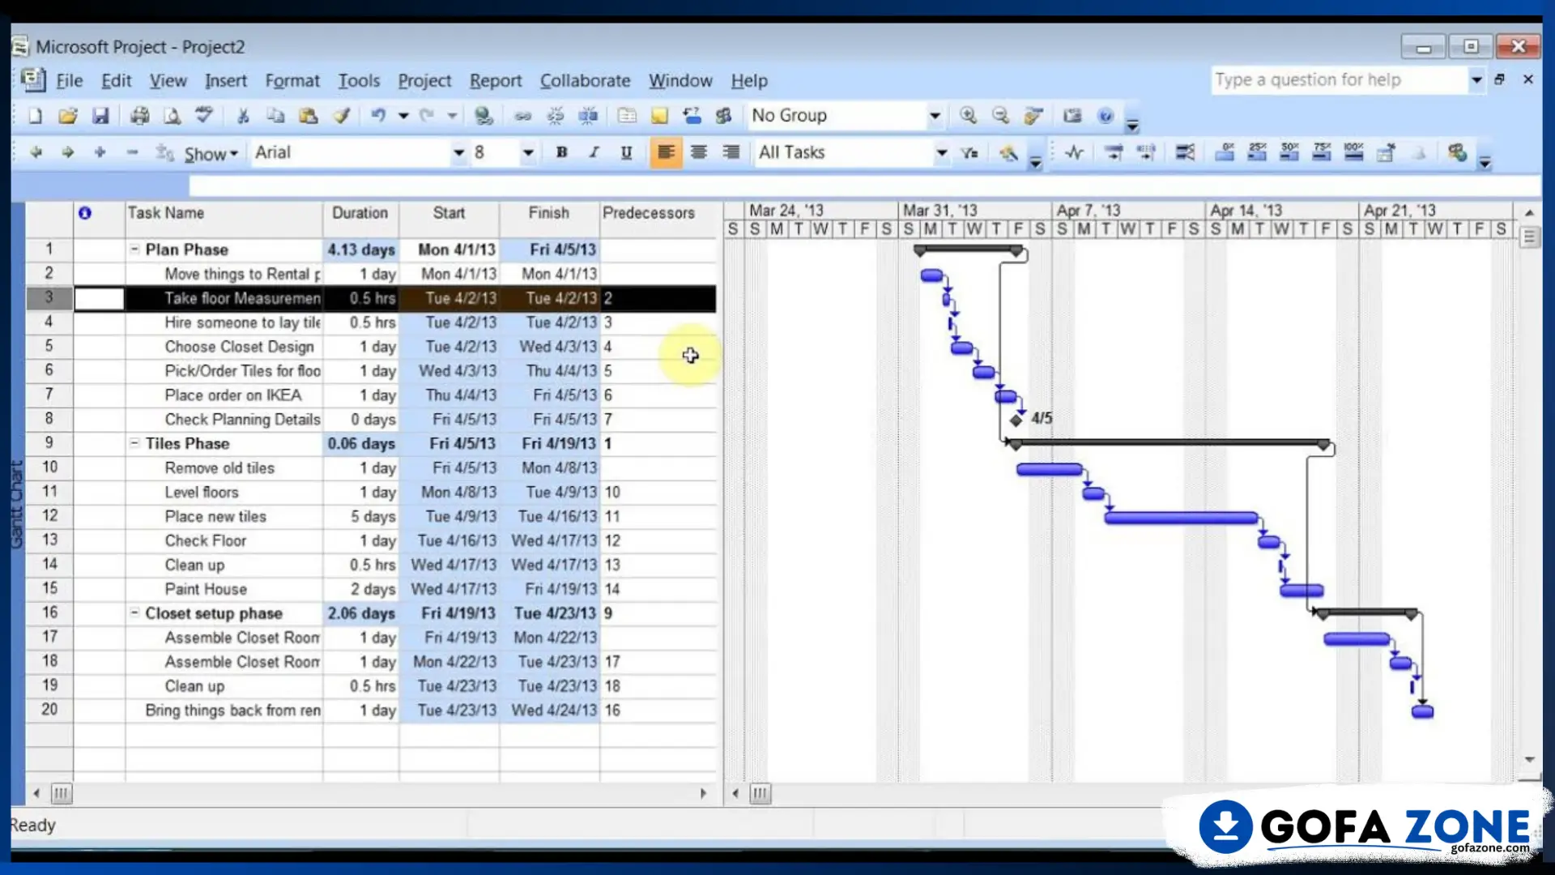Screen dimensions: 1555x875
Task: Add a task note with the yellow note icon
Action: point(659,116)
